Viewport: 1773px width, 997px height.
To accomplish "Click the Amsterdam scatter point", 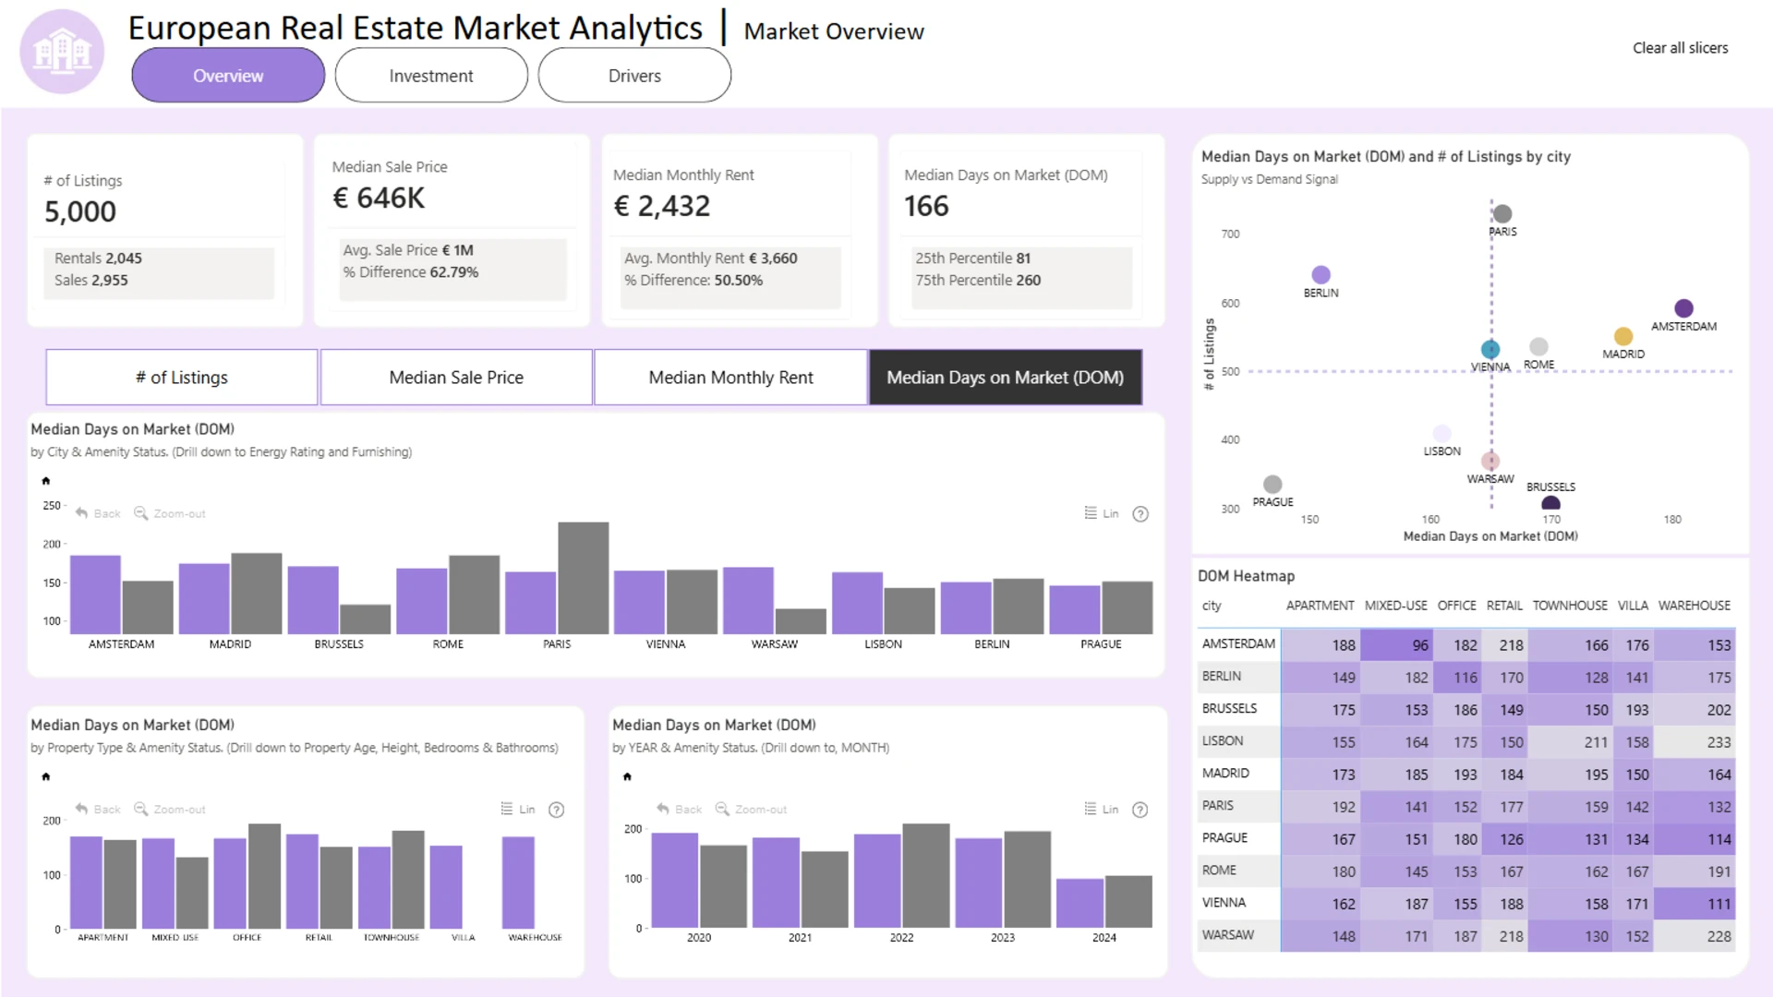I will click(1683, 308).
